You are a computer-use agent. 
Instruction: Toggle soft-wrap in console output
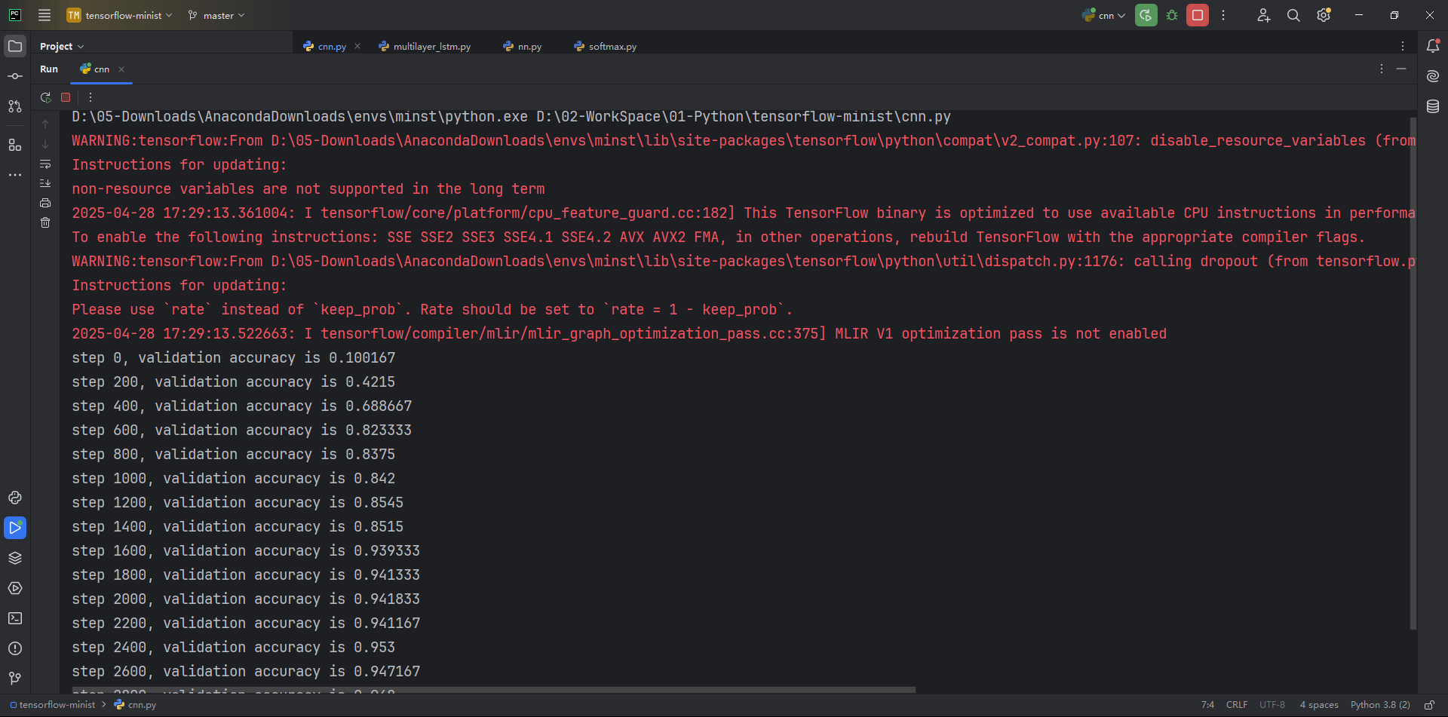pos(45,164)
